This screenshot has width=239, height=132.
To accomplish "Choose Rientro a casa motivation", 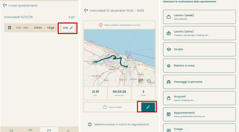I will 199,66.
